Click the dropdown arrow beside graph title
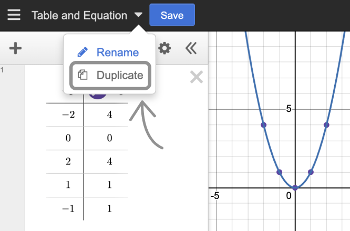Image resolution: width=350 pixels, height=231 pixels. pyautogui.click(x=138, y=15)
